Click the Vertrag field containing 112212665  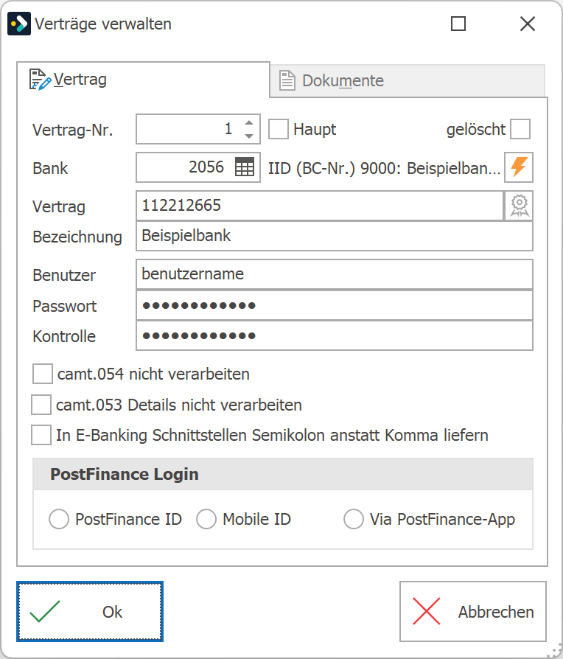[x=320, y=206]
